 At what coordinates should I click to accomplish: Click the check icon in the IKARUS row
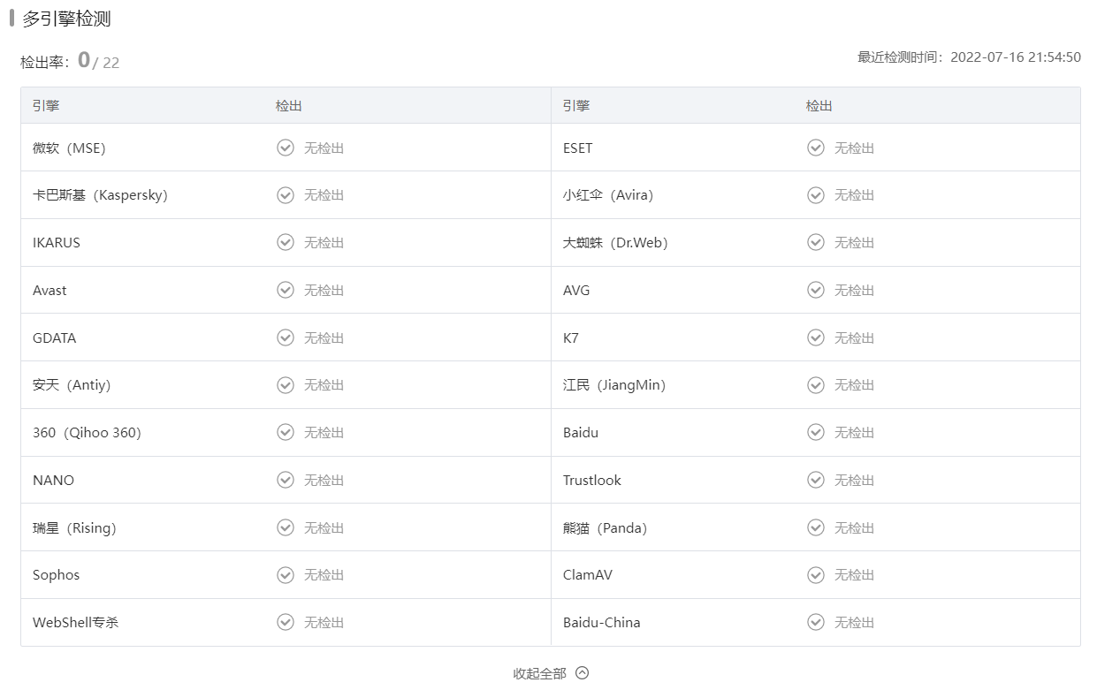(286, 242)
